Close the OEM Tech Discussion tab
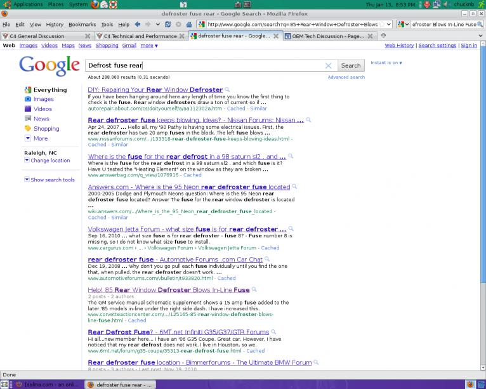 click(370, 36)
